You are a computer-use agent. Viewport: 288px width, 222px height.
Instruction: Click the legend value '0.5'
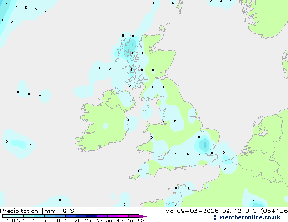[16, 220]
